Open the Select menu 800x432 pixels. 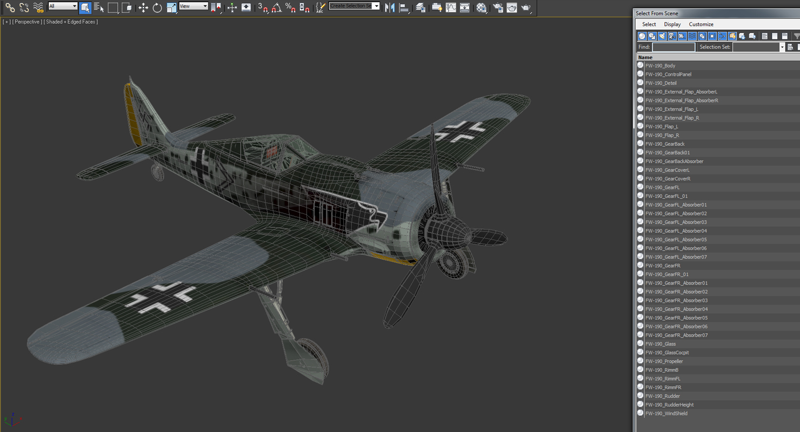click(649, 24)
